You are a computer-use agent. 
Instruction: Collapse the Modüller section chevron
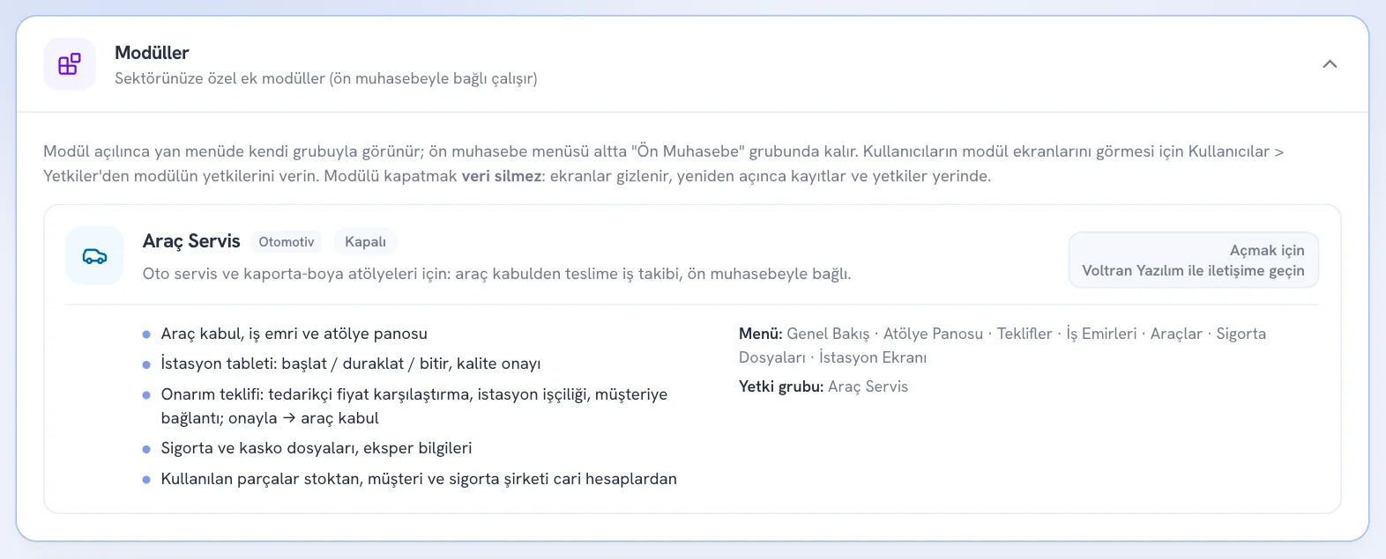click(x=1330, y=64)
